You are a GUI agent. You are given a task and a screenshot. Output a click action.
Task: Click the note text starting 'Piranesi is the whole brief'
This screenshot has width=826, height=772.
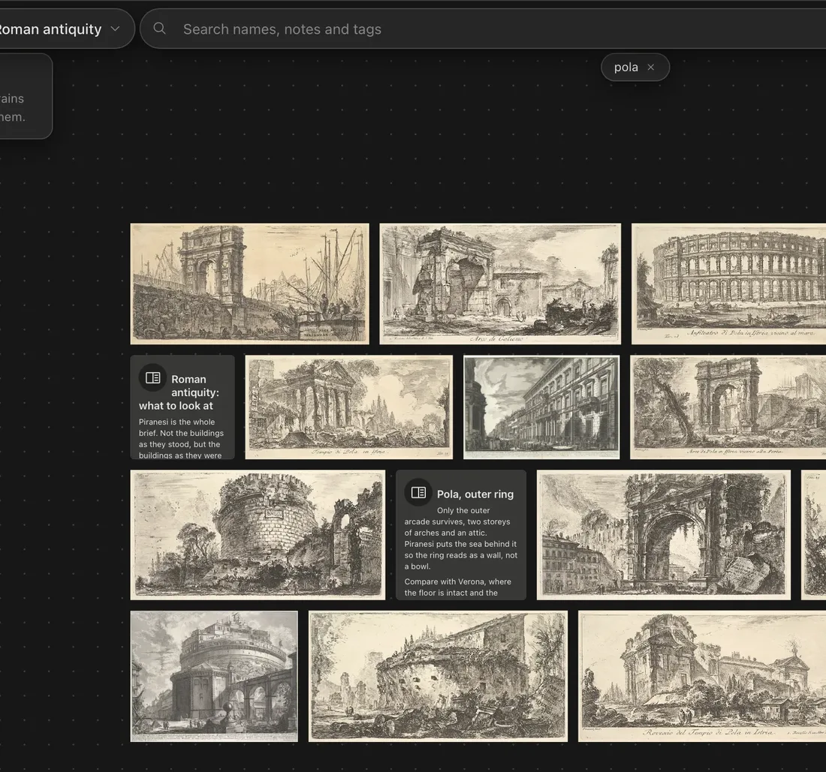click(181, 438)
